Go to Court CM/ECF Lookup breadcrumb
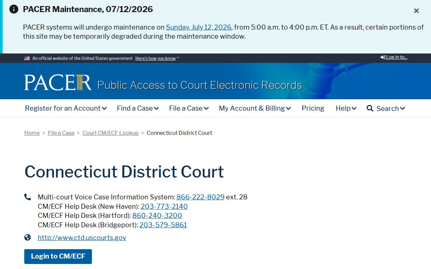 click(x=110, y=133)
